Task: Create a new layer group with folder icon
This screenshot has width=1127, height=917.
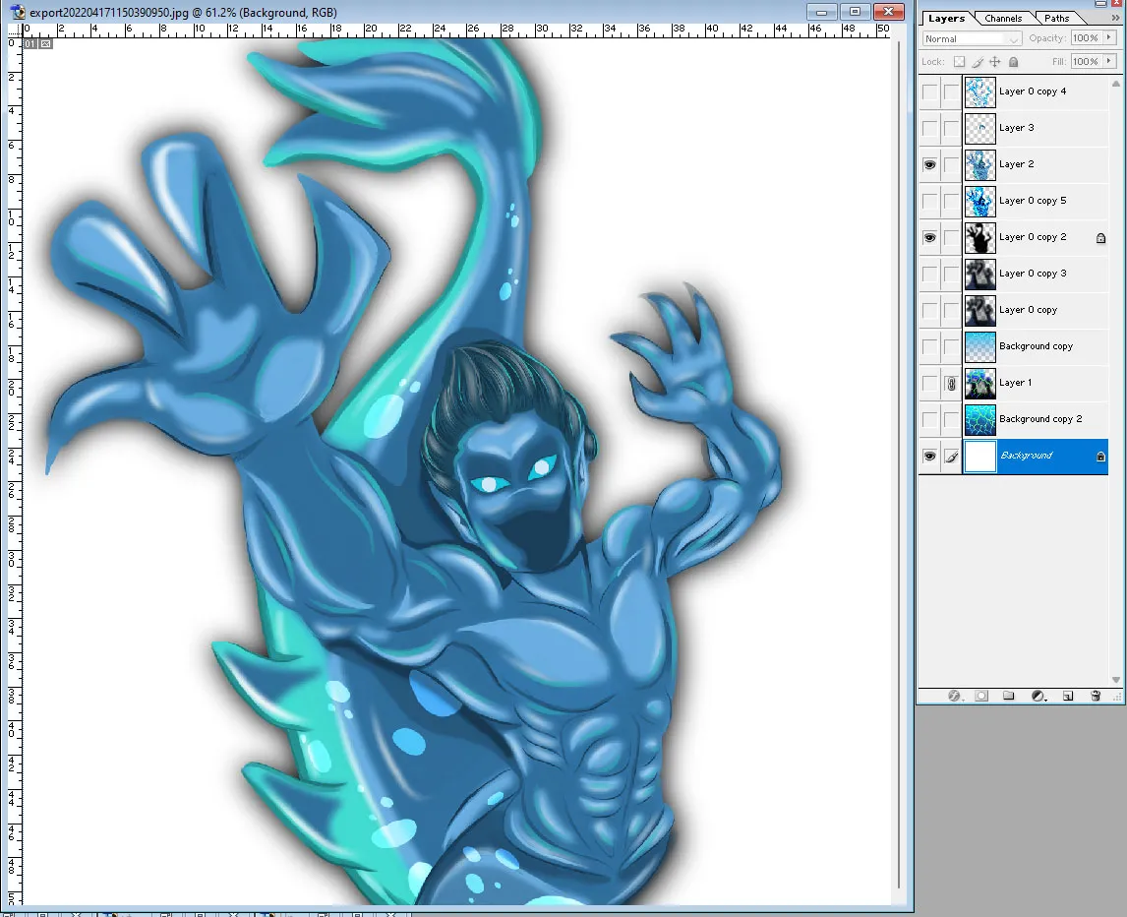Action: pyautogui.click(x=1009, y=696)
